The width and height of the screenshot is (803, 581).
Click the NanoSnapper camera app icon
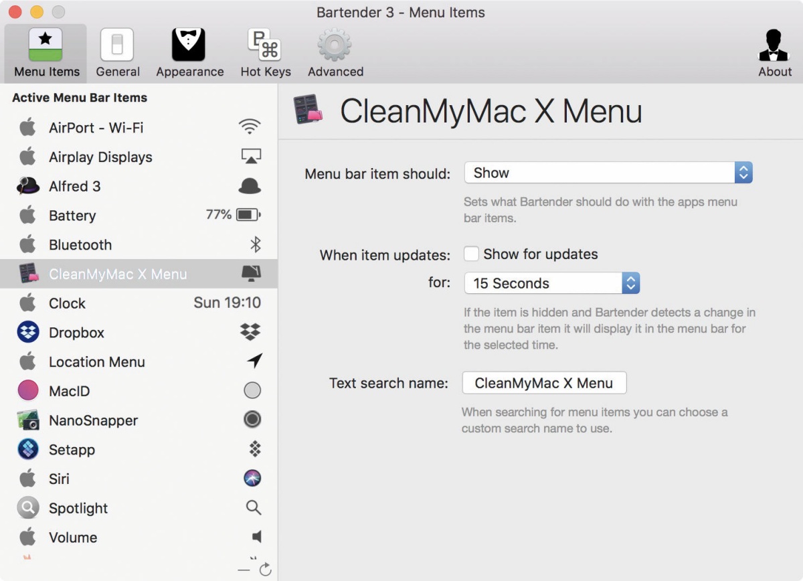(28, 420)
